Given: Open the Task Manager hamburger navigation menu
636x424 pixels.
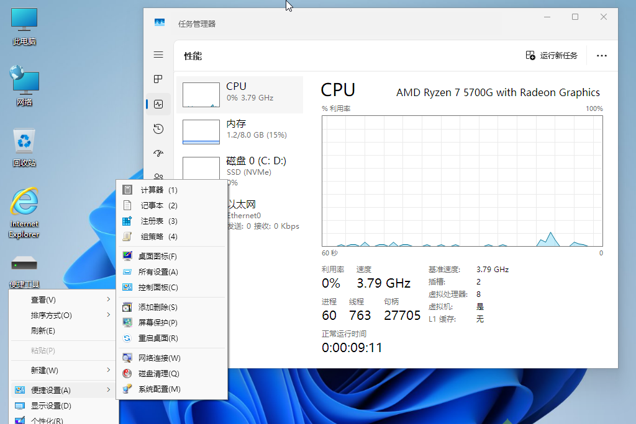Looking at the screenshot, I should [x=158, y=55].
